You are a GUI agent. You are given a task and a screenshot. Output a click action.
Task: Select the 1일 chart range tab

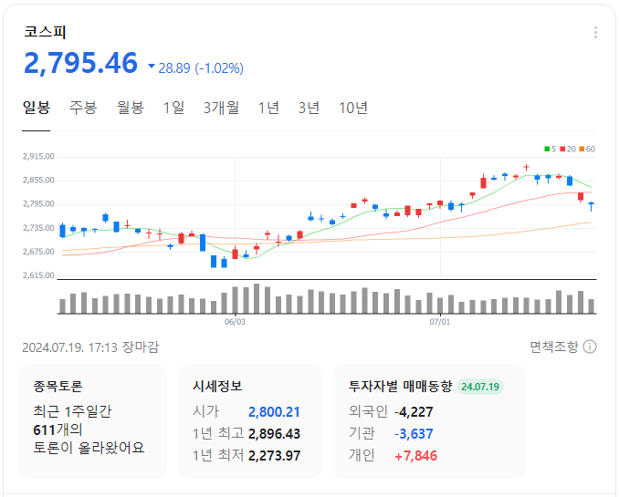coord(173,108)
